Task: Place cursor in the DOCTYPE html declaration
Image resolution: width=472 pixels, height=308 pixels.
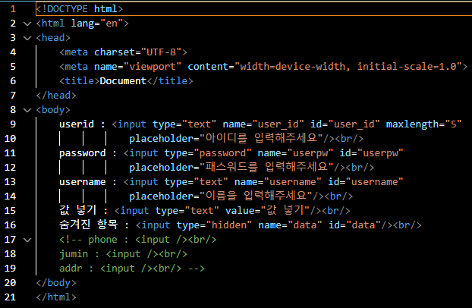Action: coord(80,9)
